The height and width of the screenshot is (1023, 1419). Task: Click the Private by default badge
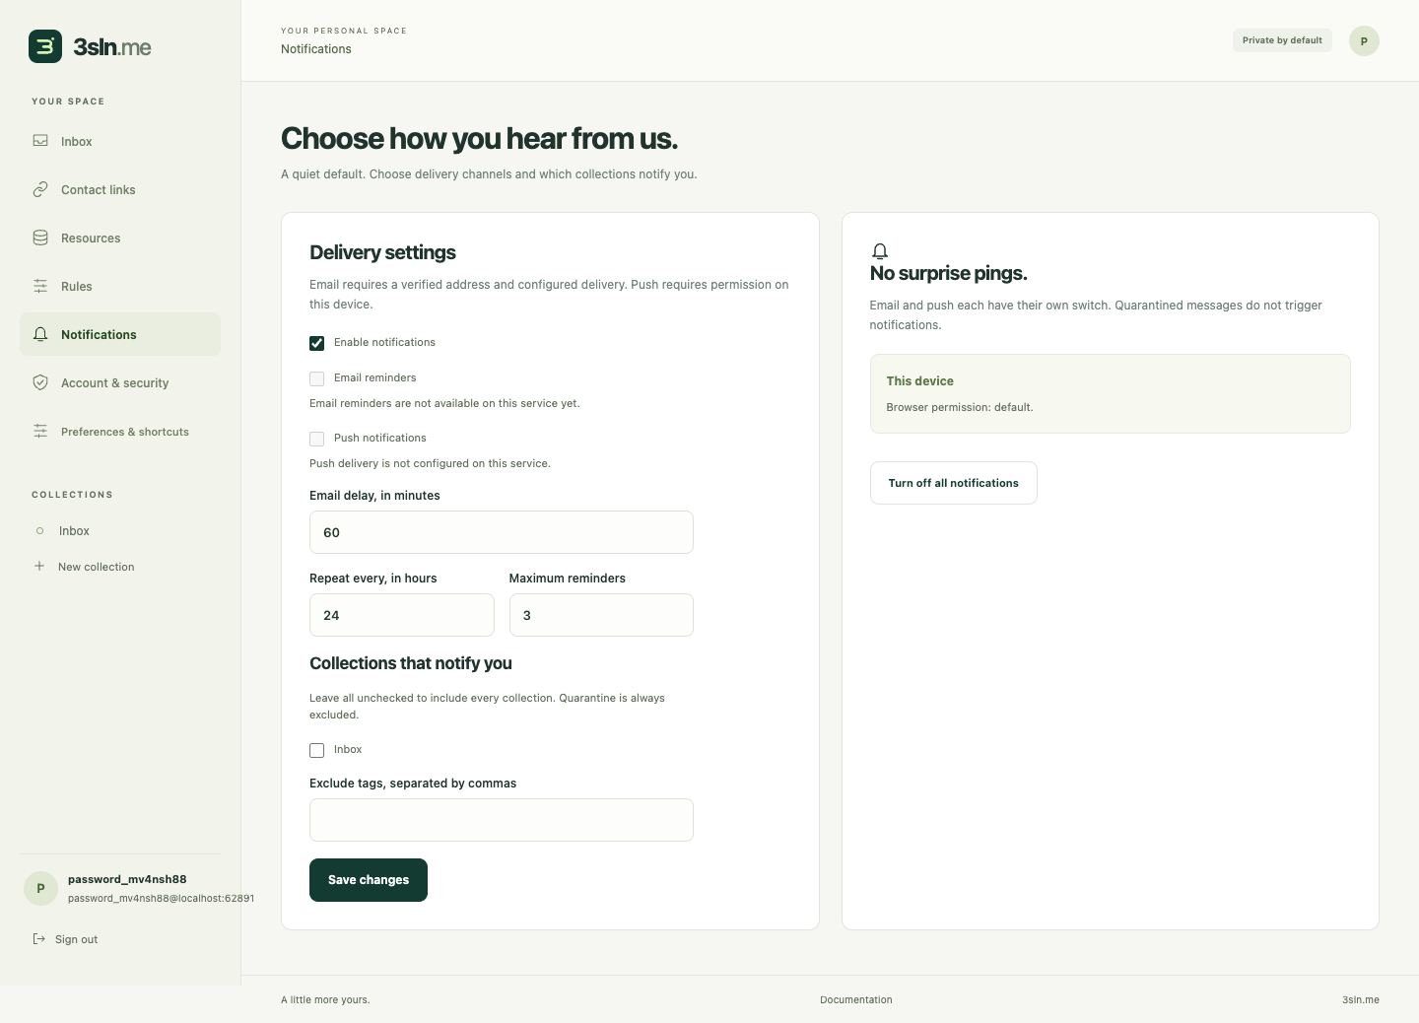click(x=1282, y=40)
